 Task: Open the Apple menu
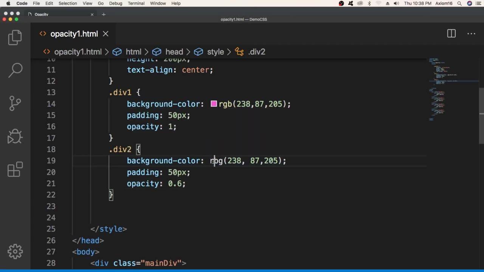[x=8, y=3]
